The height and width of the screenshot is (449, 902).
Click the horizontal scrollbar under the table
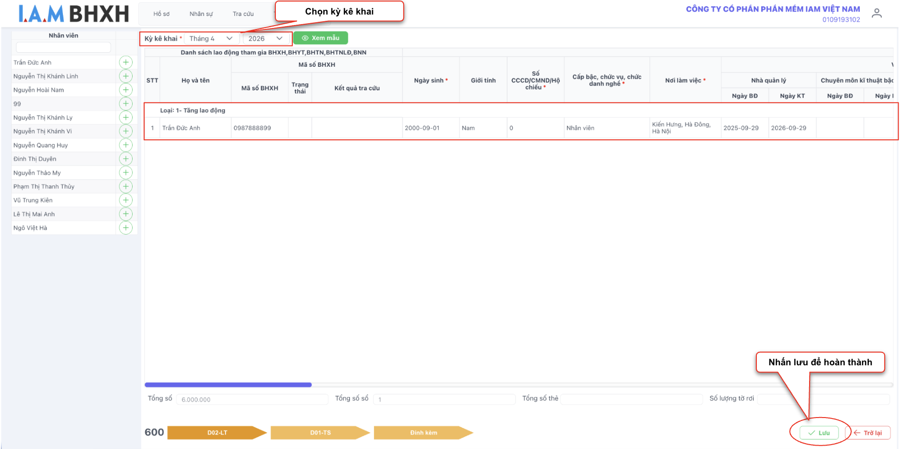(228, 385)
